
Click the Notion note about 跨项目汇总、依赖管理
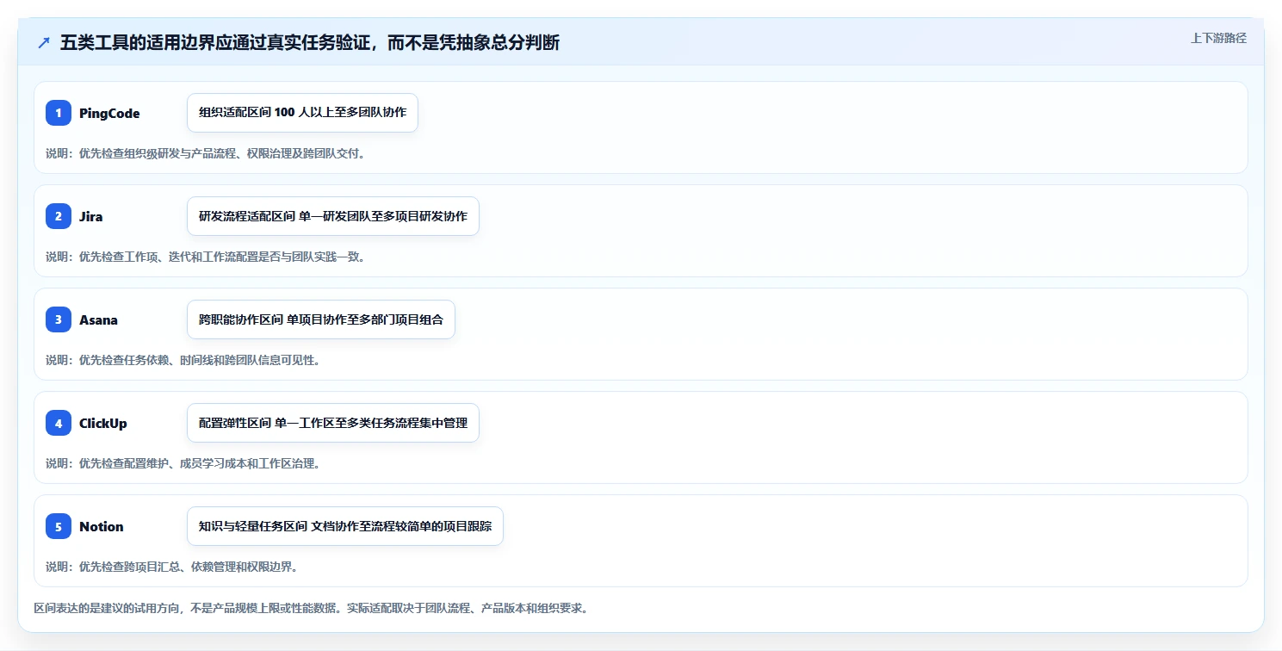point(172,567)
